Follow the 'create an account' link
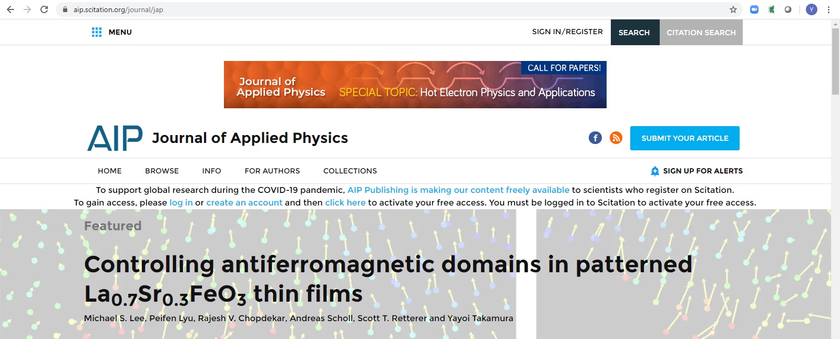Viewport: 840px width, 339px height. tap(244, 203)
